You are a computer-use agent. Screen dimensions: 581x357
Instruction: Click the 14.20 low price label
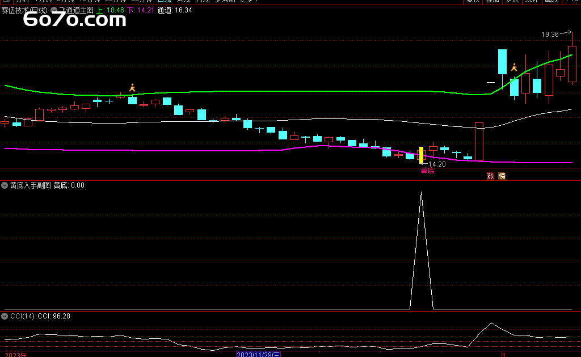click(x=437, y=164)
